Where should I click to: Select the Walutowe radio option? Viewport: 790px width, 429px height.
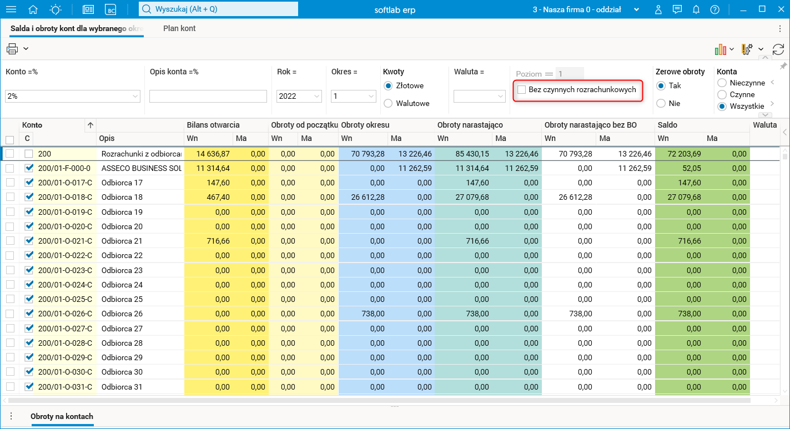click(x=388, y=103)
